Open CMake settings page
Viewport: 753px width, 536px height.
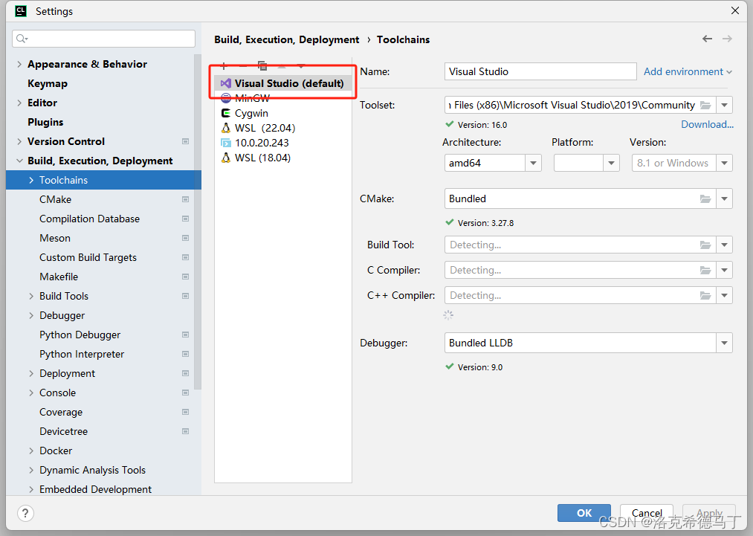(56, 199)
